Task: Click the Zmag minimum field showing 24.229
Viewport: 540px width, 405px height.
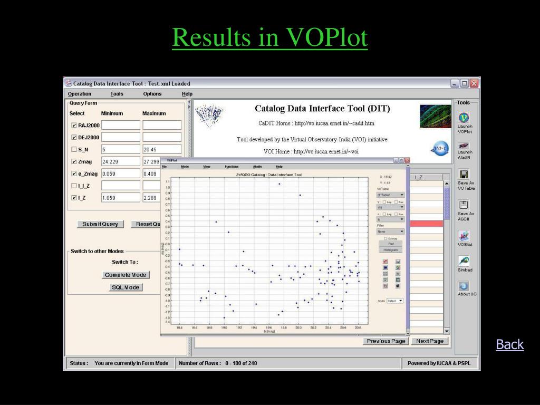Action: [121, 161]
